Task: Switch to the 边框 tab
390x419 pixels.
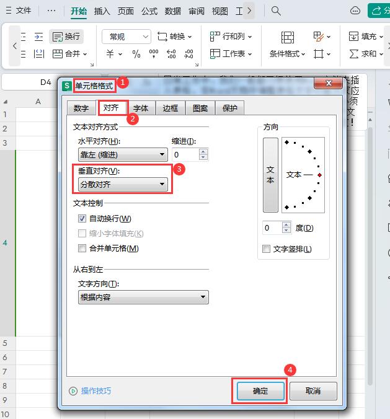Action: pos(171,108)
